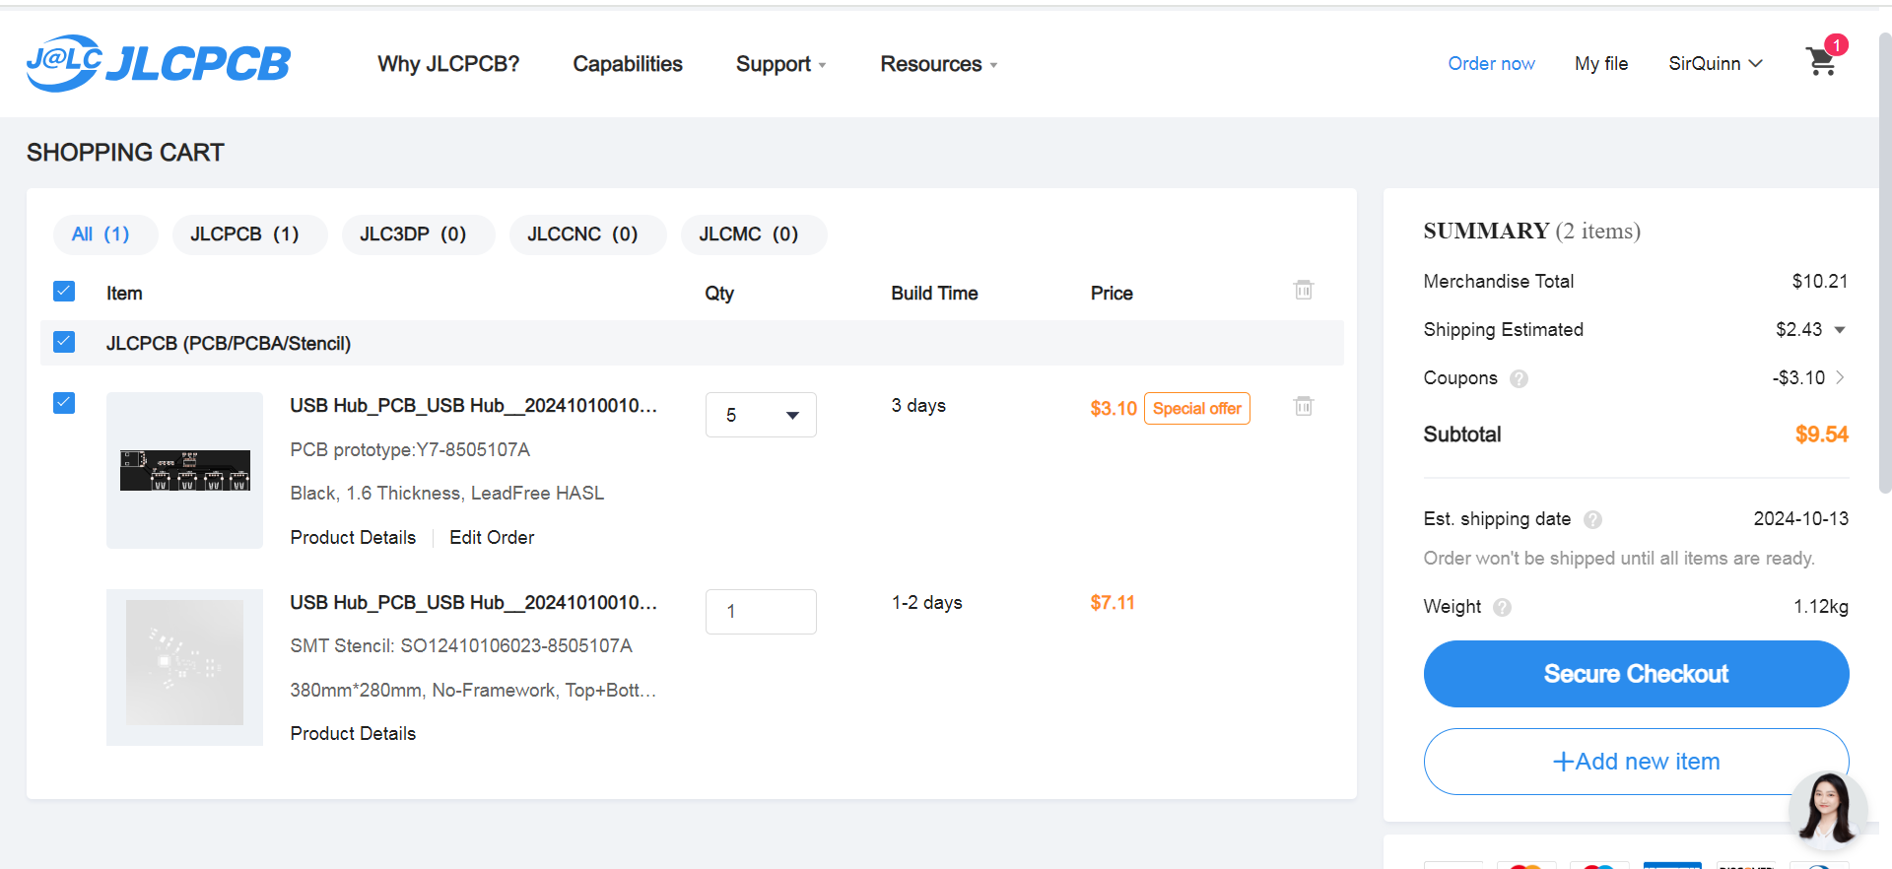Open the SMT stencil thumbnail image
This screenshot has height=869, width=1892.
pyautogui.click(x=184, y=667)
